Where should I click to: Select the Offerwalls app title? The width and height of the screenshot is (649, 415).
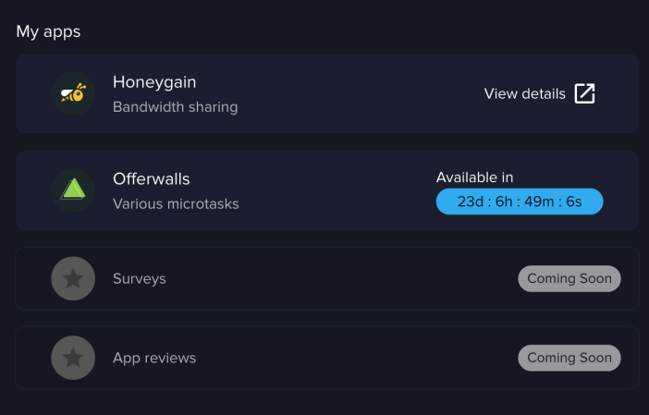152,179
